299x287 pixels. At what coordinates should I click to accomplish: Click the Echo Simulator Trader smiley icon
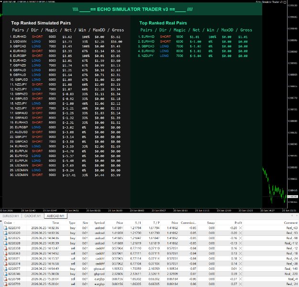(x=285, y=2)
